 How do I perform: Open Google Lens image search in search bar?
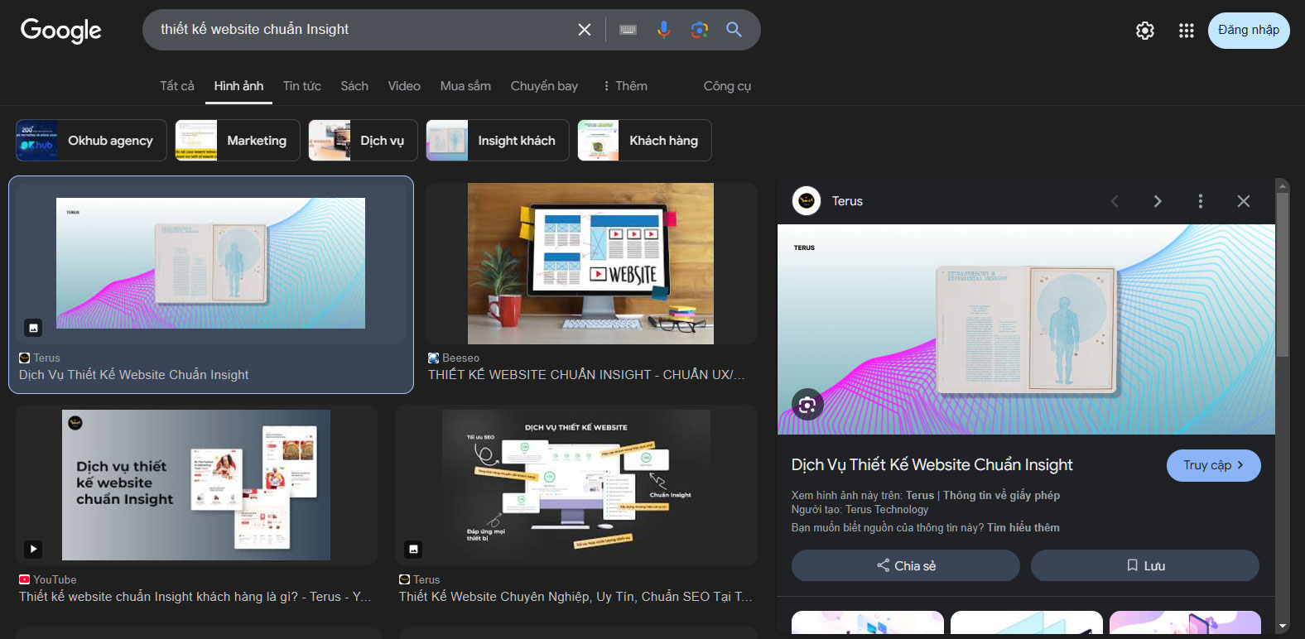pyautogui.click(x=700, y=30)
